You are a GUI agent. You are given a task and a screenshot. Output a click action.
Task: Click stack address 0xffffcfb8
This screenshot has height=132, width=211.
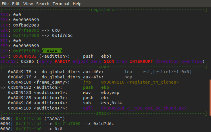[x=29, y=129]
